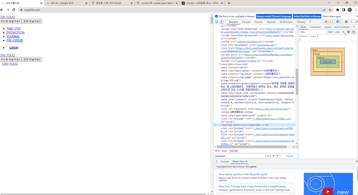Switch to the TCP School browser tab

[x=112, y=3]
